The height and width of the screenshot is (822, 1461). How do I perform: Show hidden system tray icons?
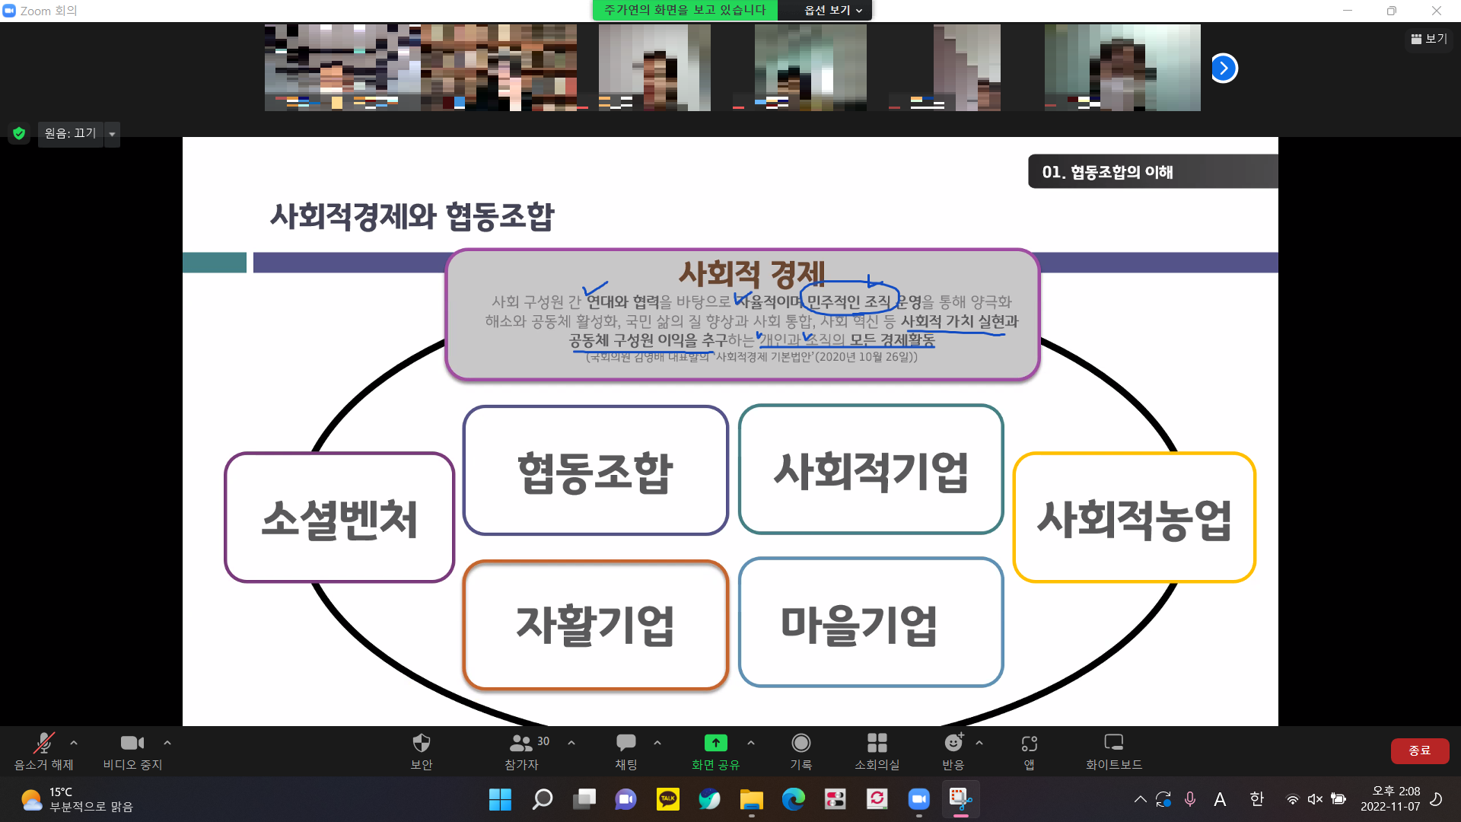[1140, 799]
